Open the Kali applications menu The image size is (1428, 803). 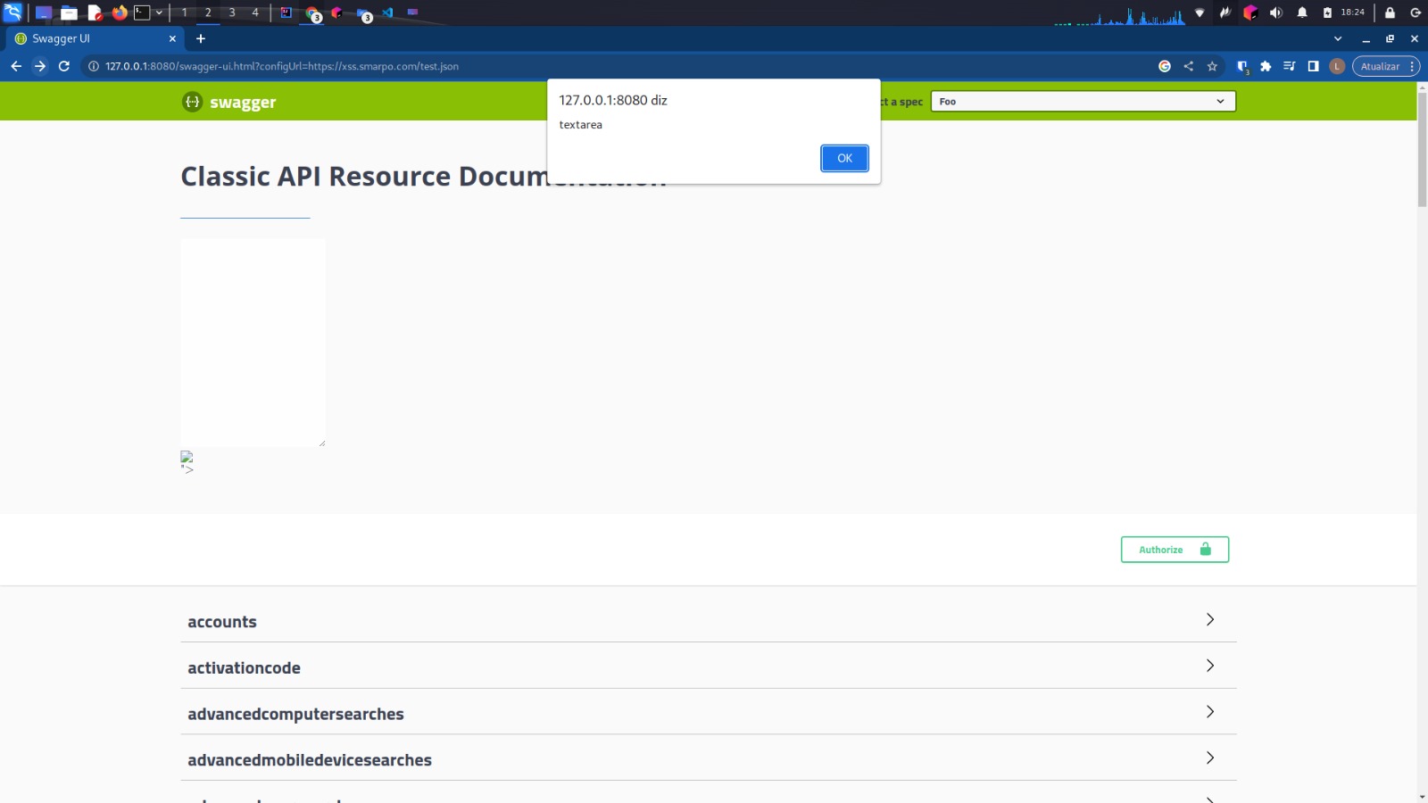tap(12, 12)
